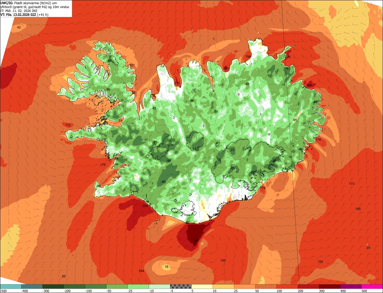
Task: Click the map value '184' in the southern ocean
Action: click(x=141, y=271)
